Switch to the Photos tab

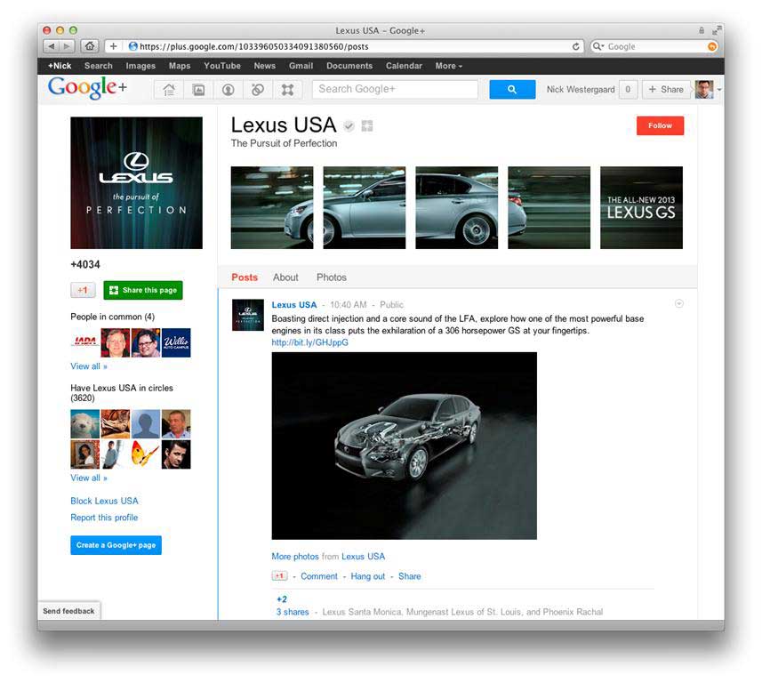(332, 277)
